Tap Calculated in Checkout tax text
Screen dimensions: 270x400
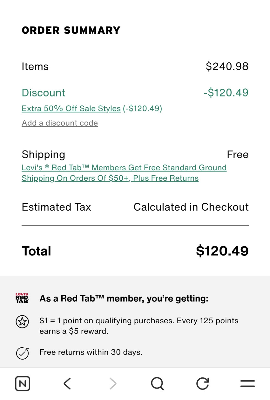tap(191, 207)
